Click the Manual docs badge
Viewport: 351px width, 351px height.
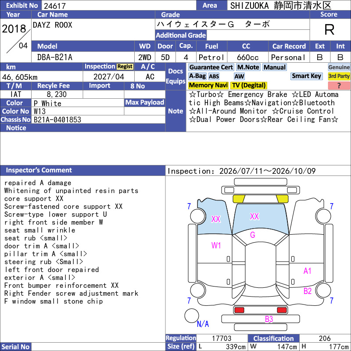pos(275,67)
